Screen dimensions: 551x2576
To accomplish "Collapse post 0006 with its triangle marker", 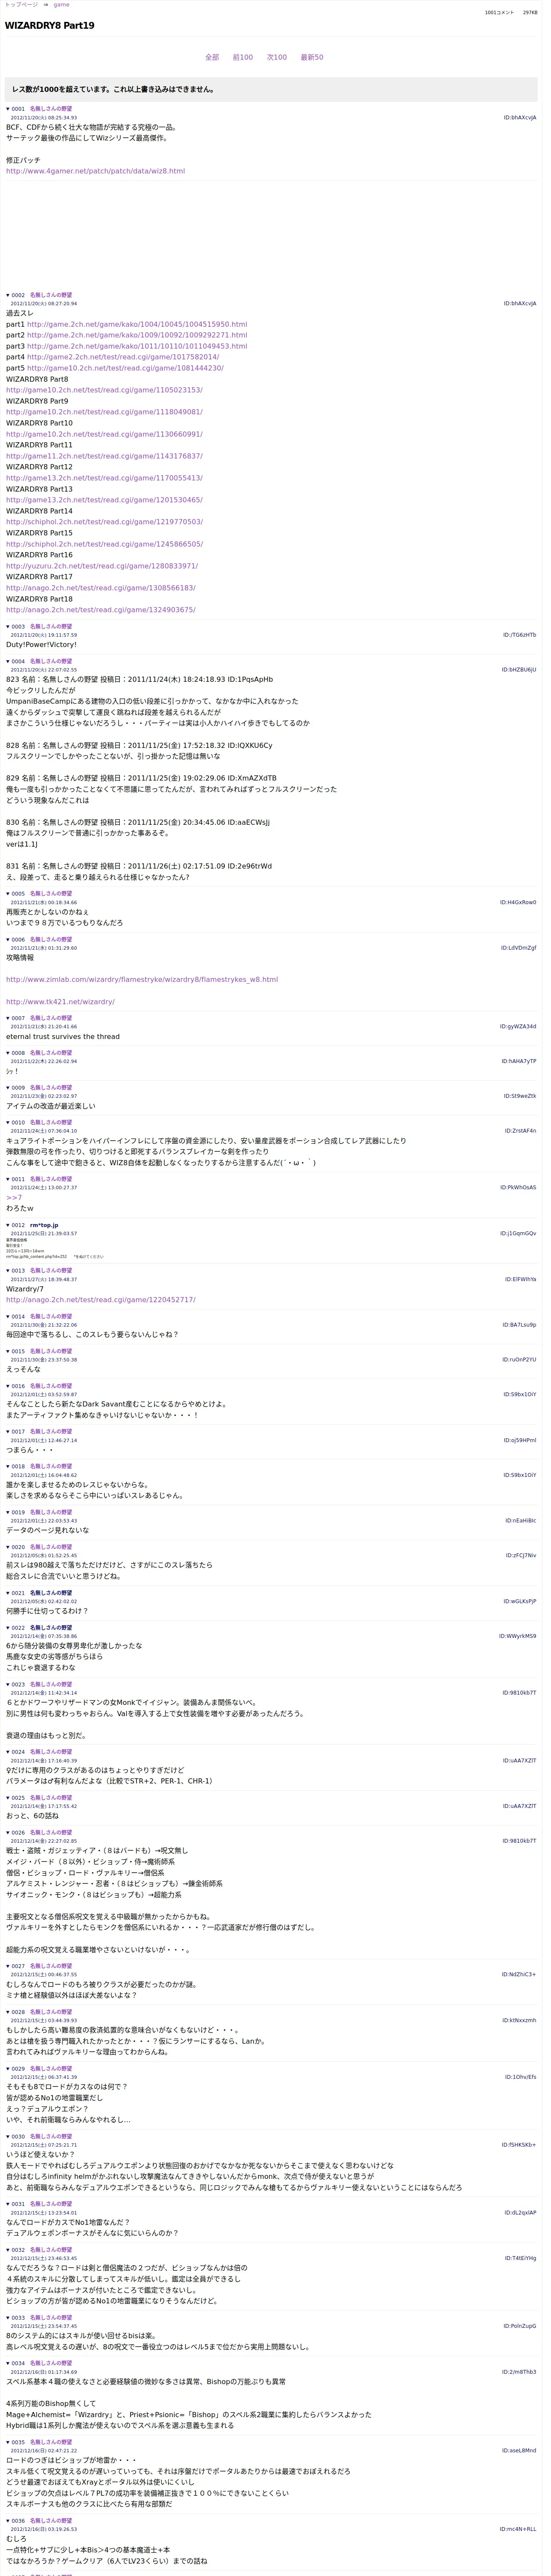I will (x=8, y=939).
